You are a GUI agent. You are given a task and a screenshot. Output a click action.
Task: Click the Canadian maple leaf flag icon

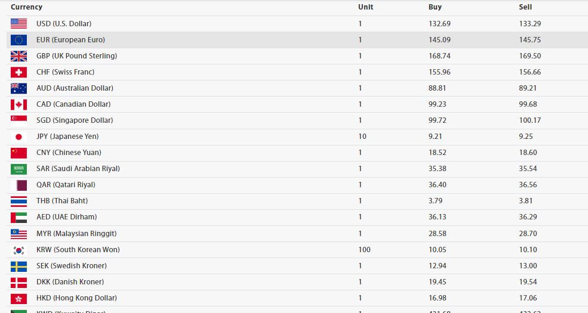[x=19, y=104]
